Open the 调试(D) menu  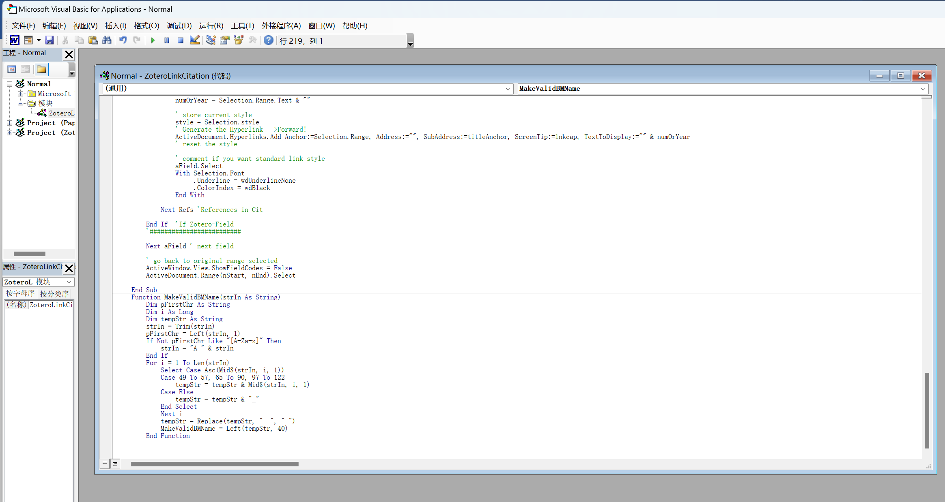coord(179,26)
